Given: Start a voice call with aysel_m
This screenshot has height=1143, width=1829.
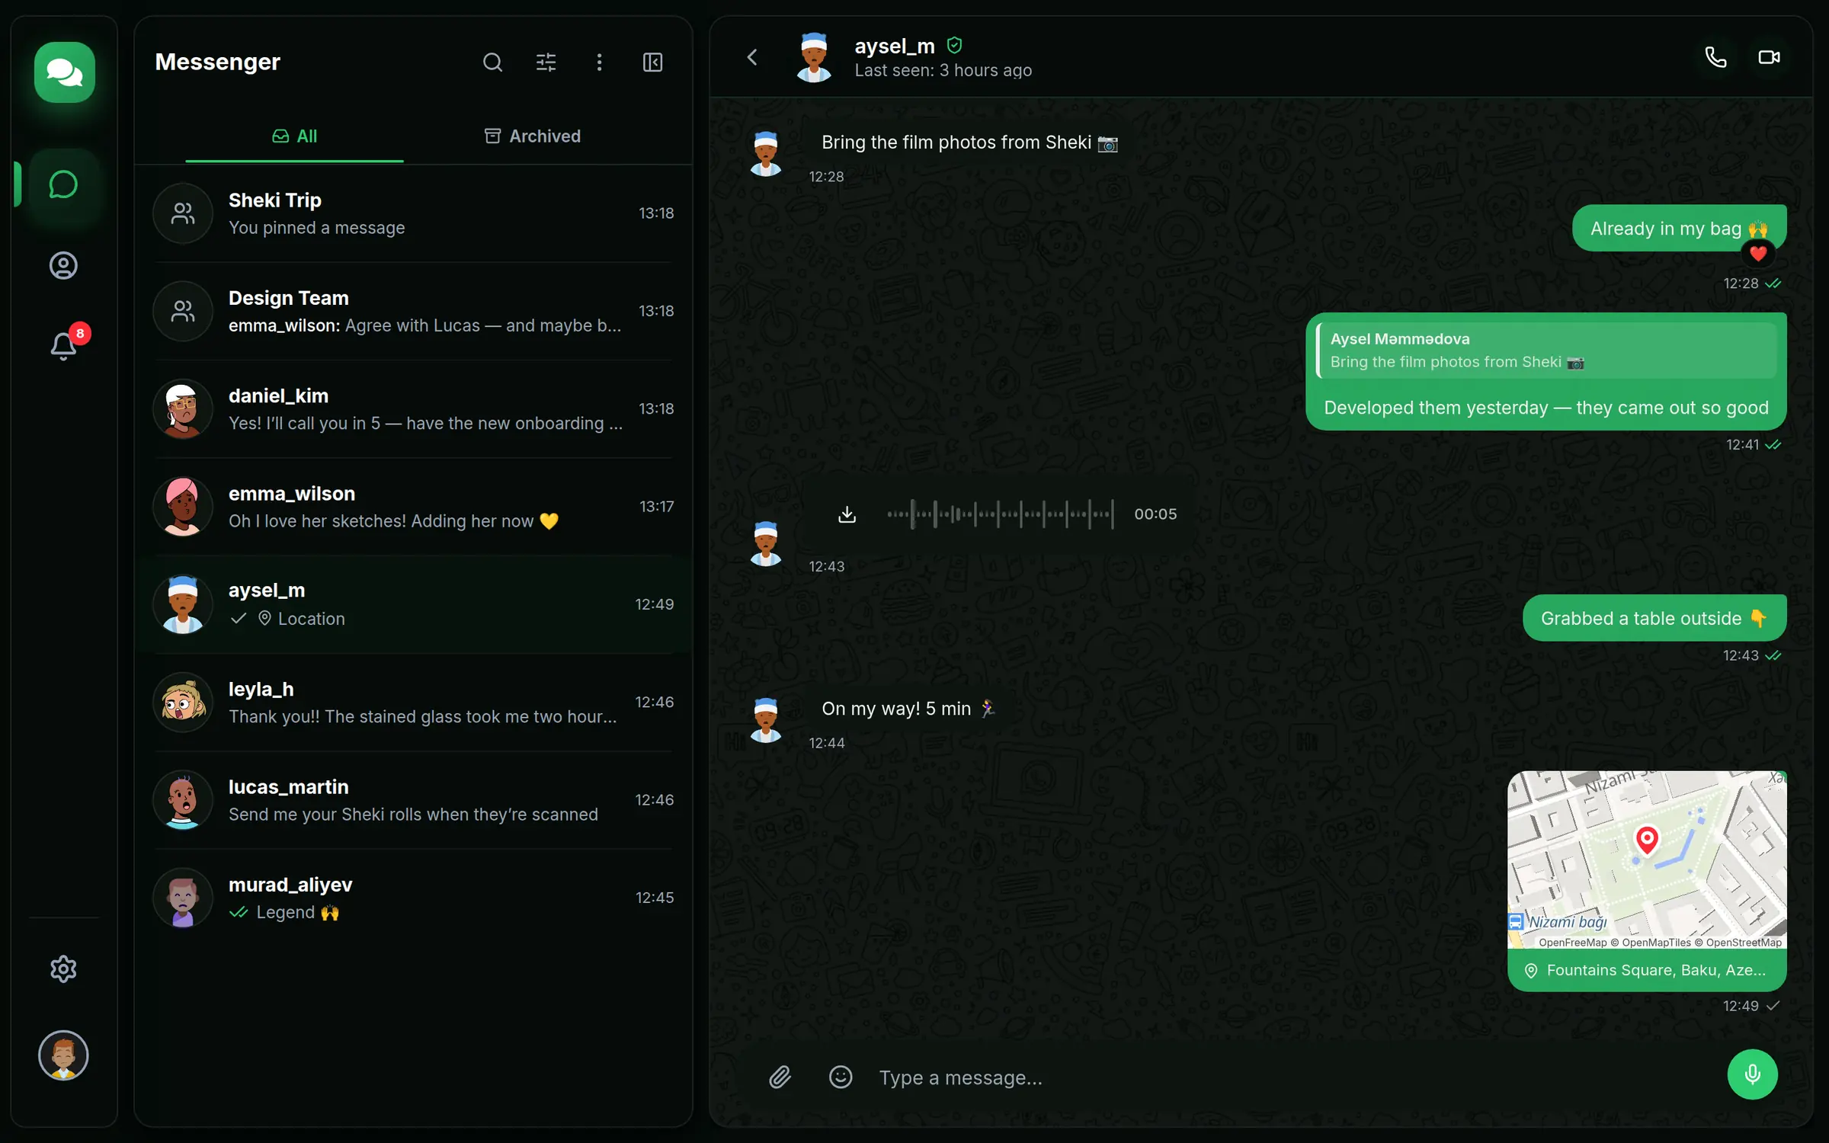Looking at the screenshot, I should pos(1715,57).
